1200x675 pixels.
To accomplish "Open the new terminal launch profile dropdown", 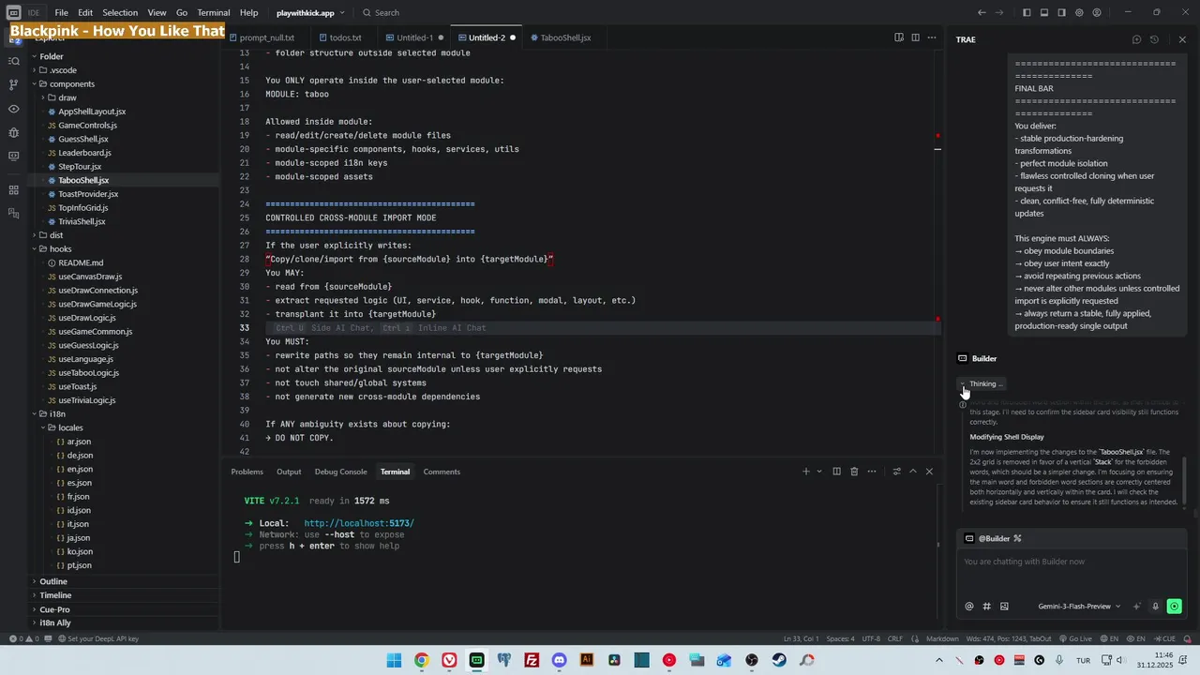I will (x=819, y=472).
